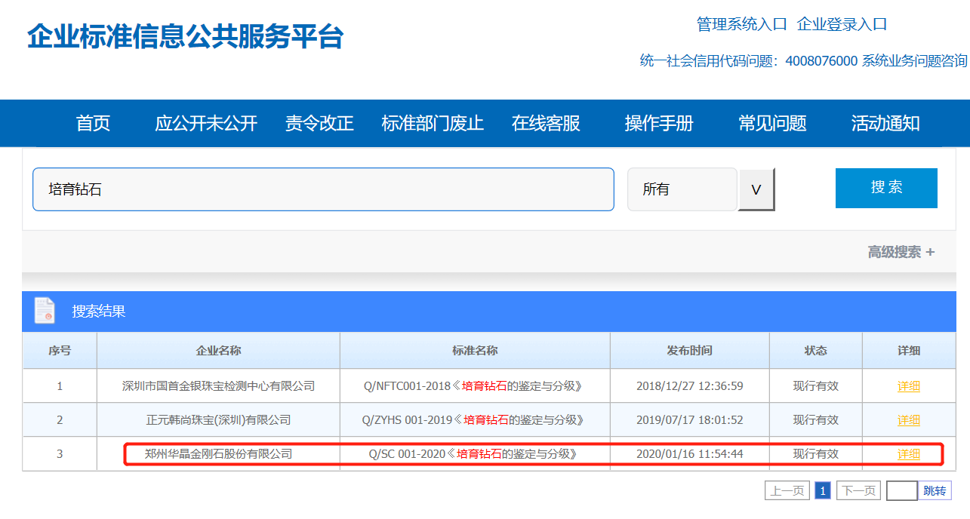Expand the 高级搜索 + options

(901, 252)
